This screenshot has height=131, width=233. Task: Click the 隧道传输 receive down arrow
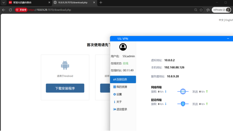pos(166,104)
